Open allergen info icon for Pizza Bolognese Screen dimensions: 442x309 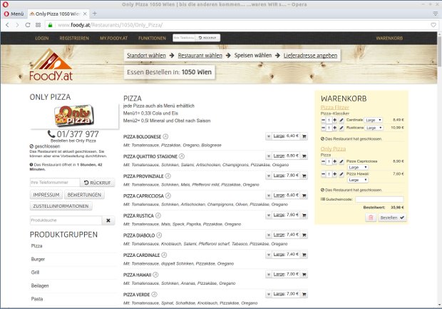165,136
